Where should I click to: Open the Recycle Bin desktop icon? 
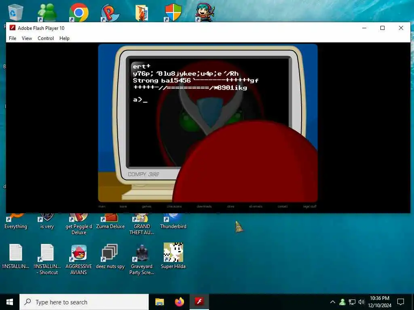pyautogui.click(x=16, y=13)
